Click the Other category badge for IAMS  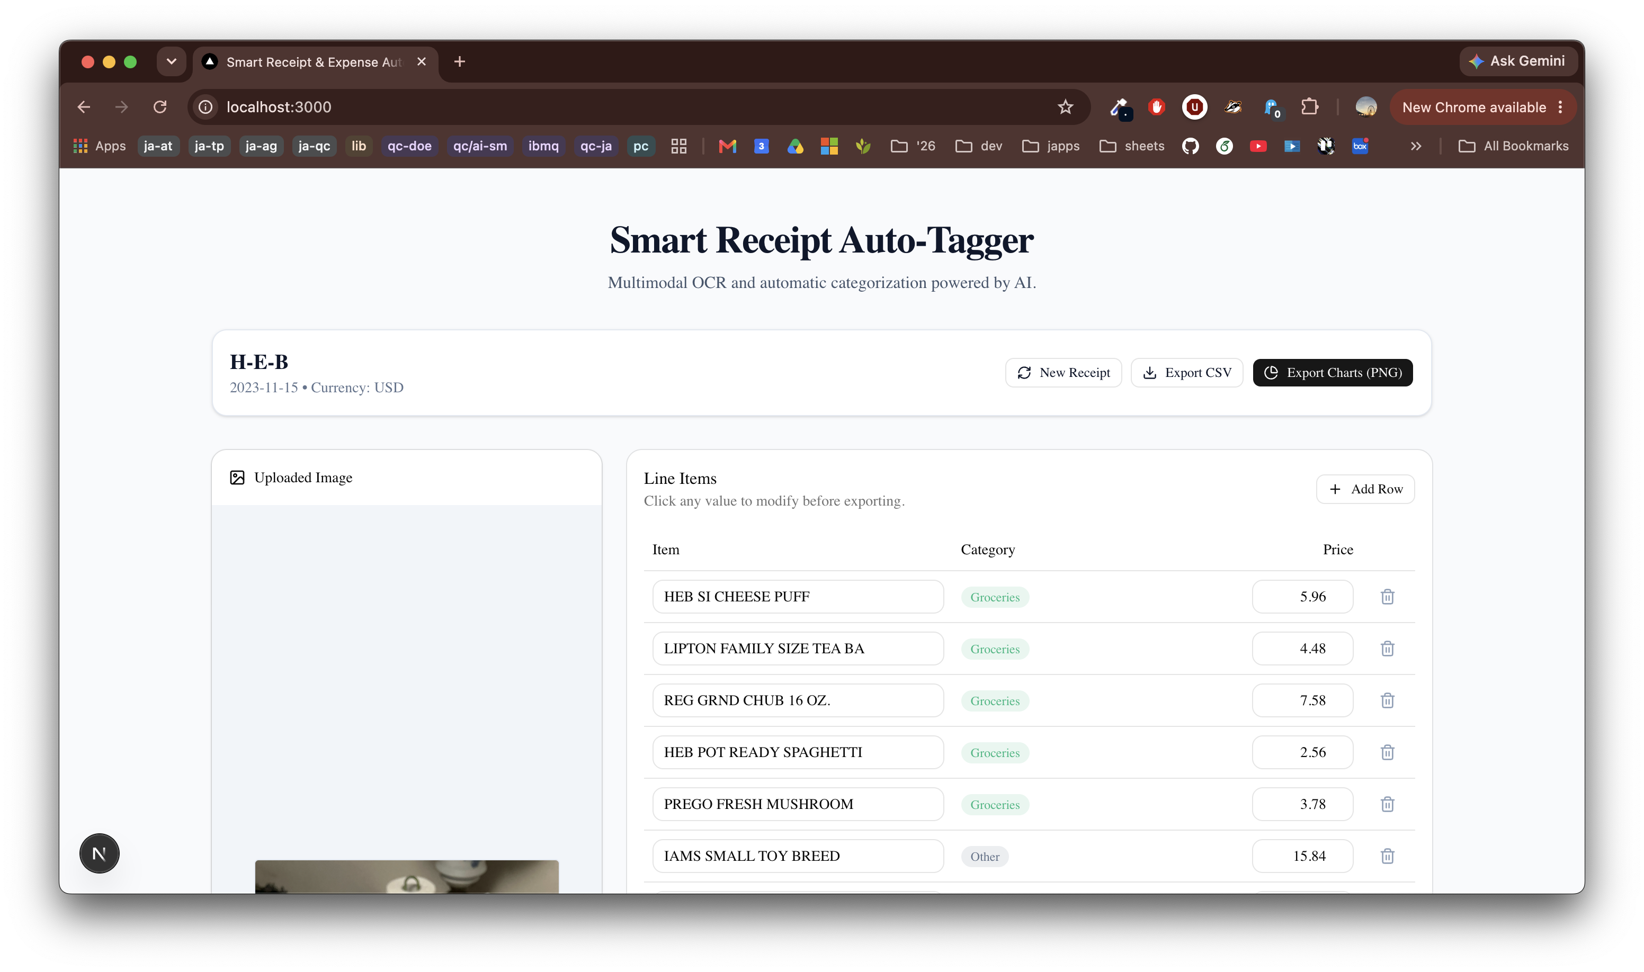[x=984, y=857]
